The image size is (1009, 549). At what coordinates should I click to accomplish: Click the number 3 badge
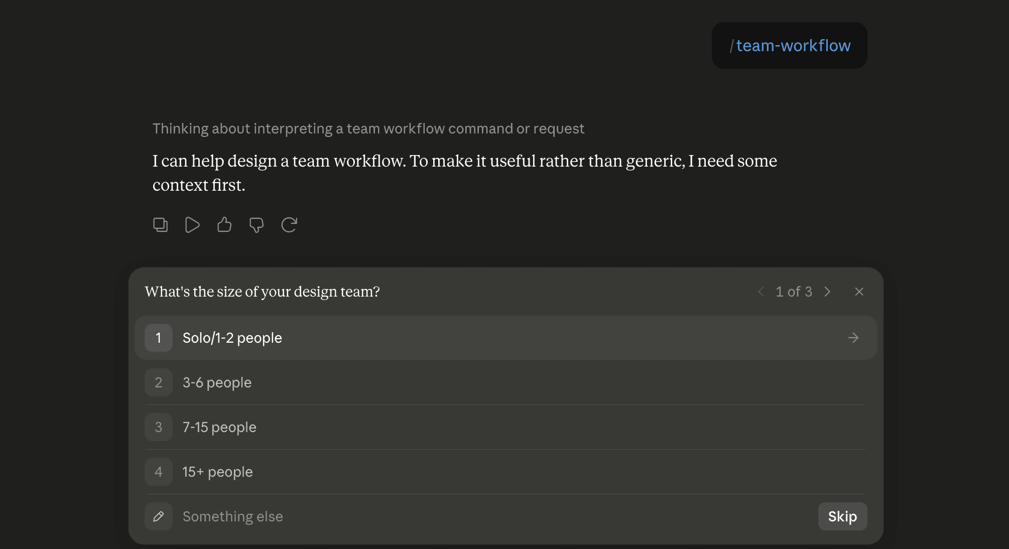tap(159, 427)
